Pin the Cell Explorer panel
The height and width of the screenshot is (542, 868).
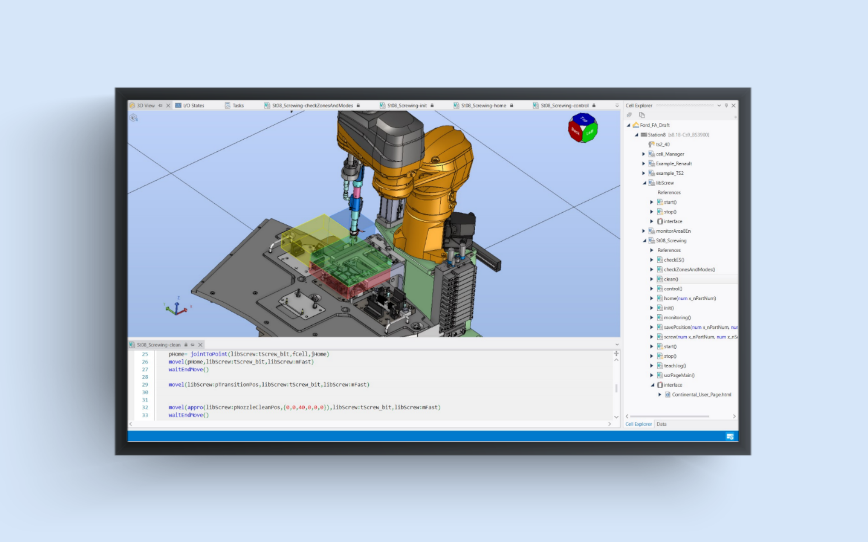pyautogui.click(x=726, y=105)
